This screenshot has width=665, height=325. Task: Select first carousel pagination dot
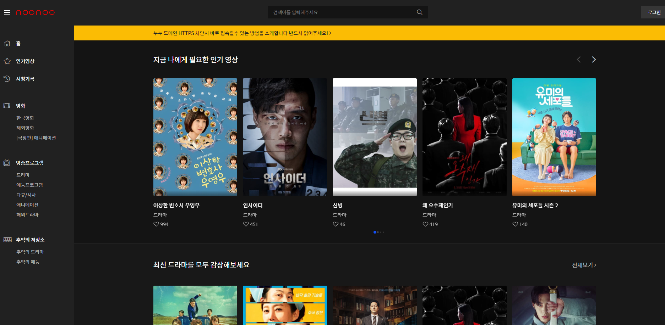pyautogui.click(x=375, y=232)
